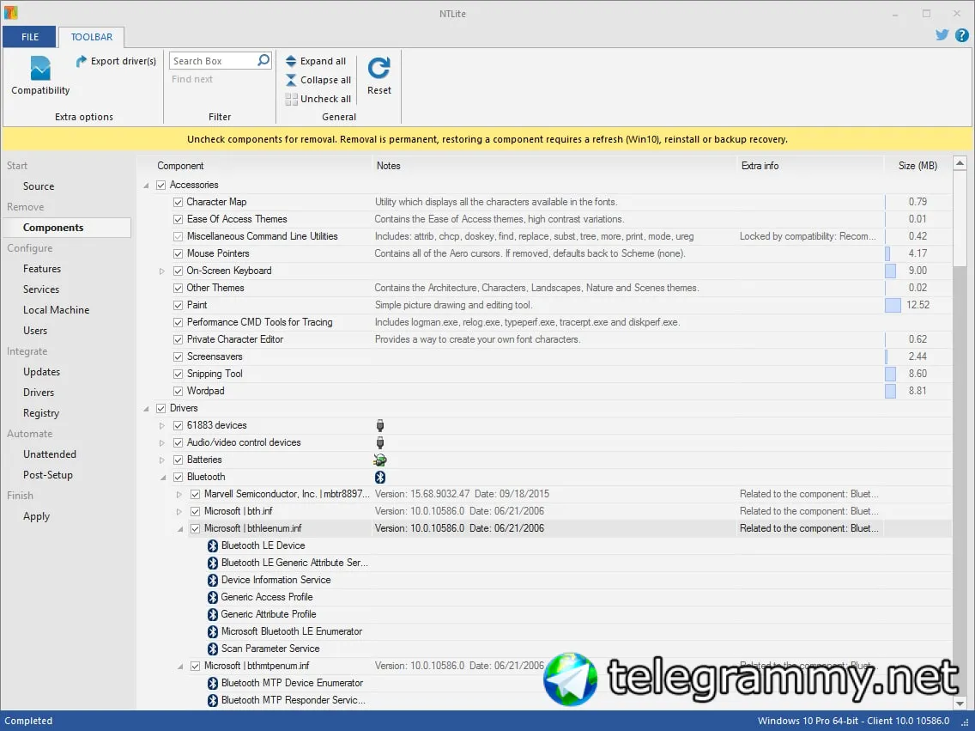Uncheck Microsoft bthleenum.inf checkbox
The height and width of the screenshot is (731, 975).
tap(195, 529)
